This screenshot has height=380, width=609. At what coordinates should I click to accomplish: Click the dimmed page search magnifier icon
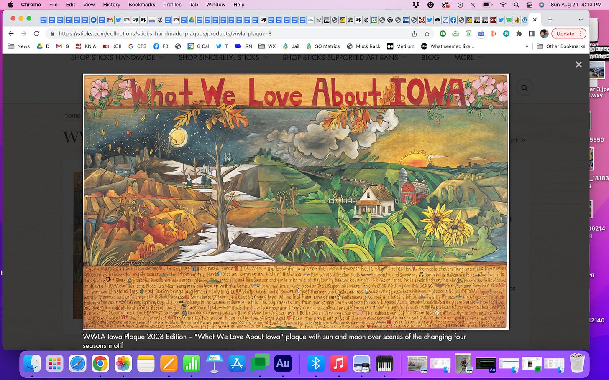click(524, 88)
